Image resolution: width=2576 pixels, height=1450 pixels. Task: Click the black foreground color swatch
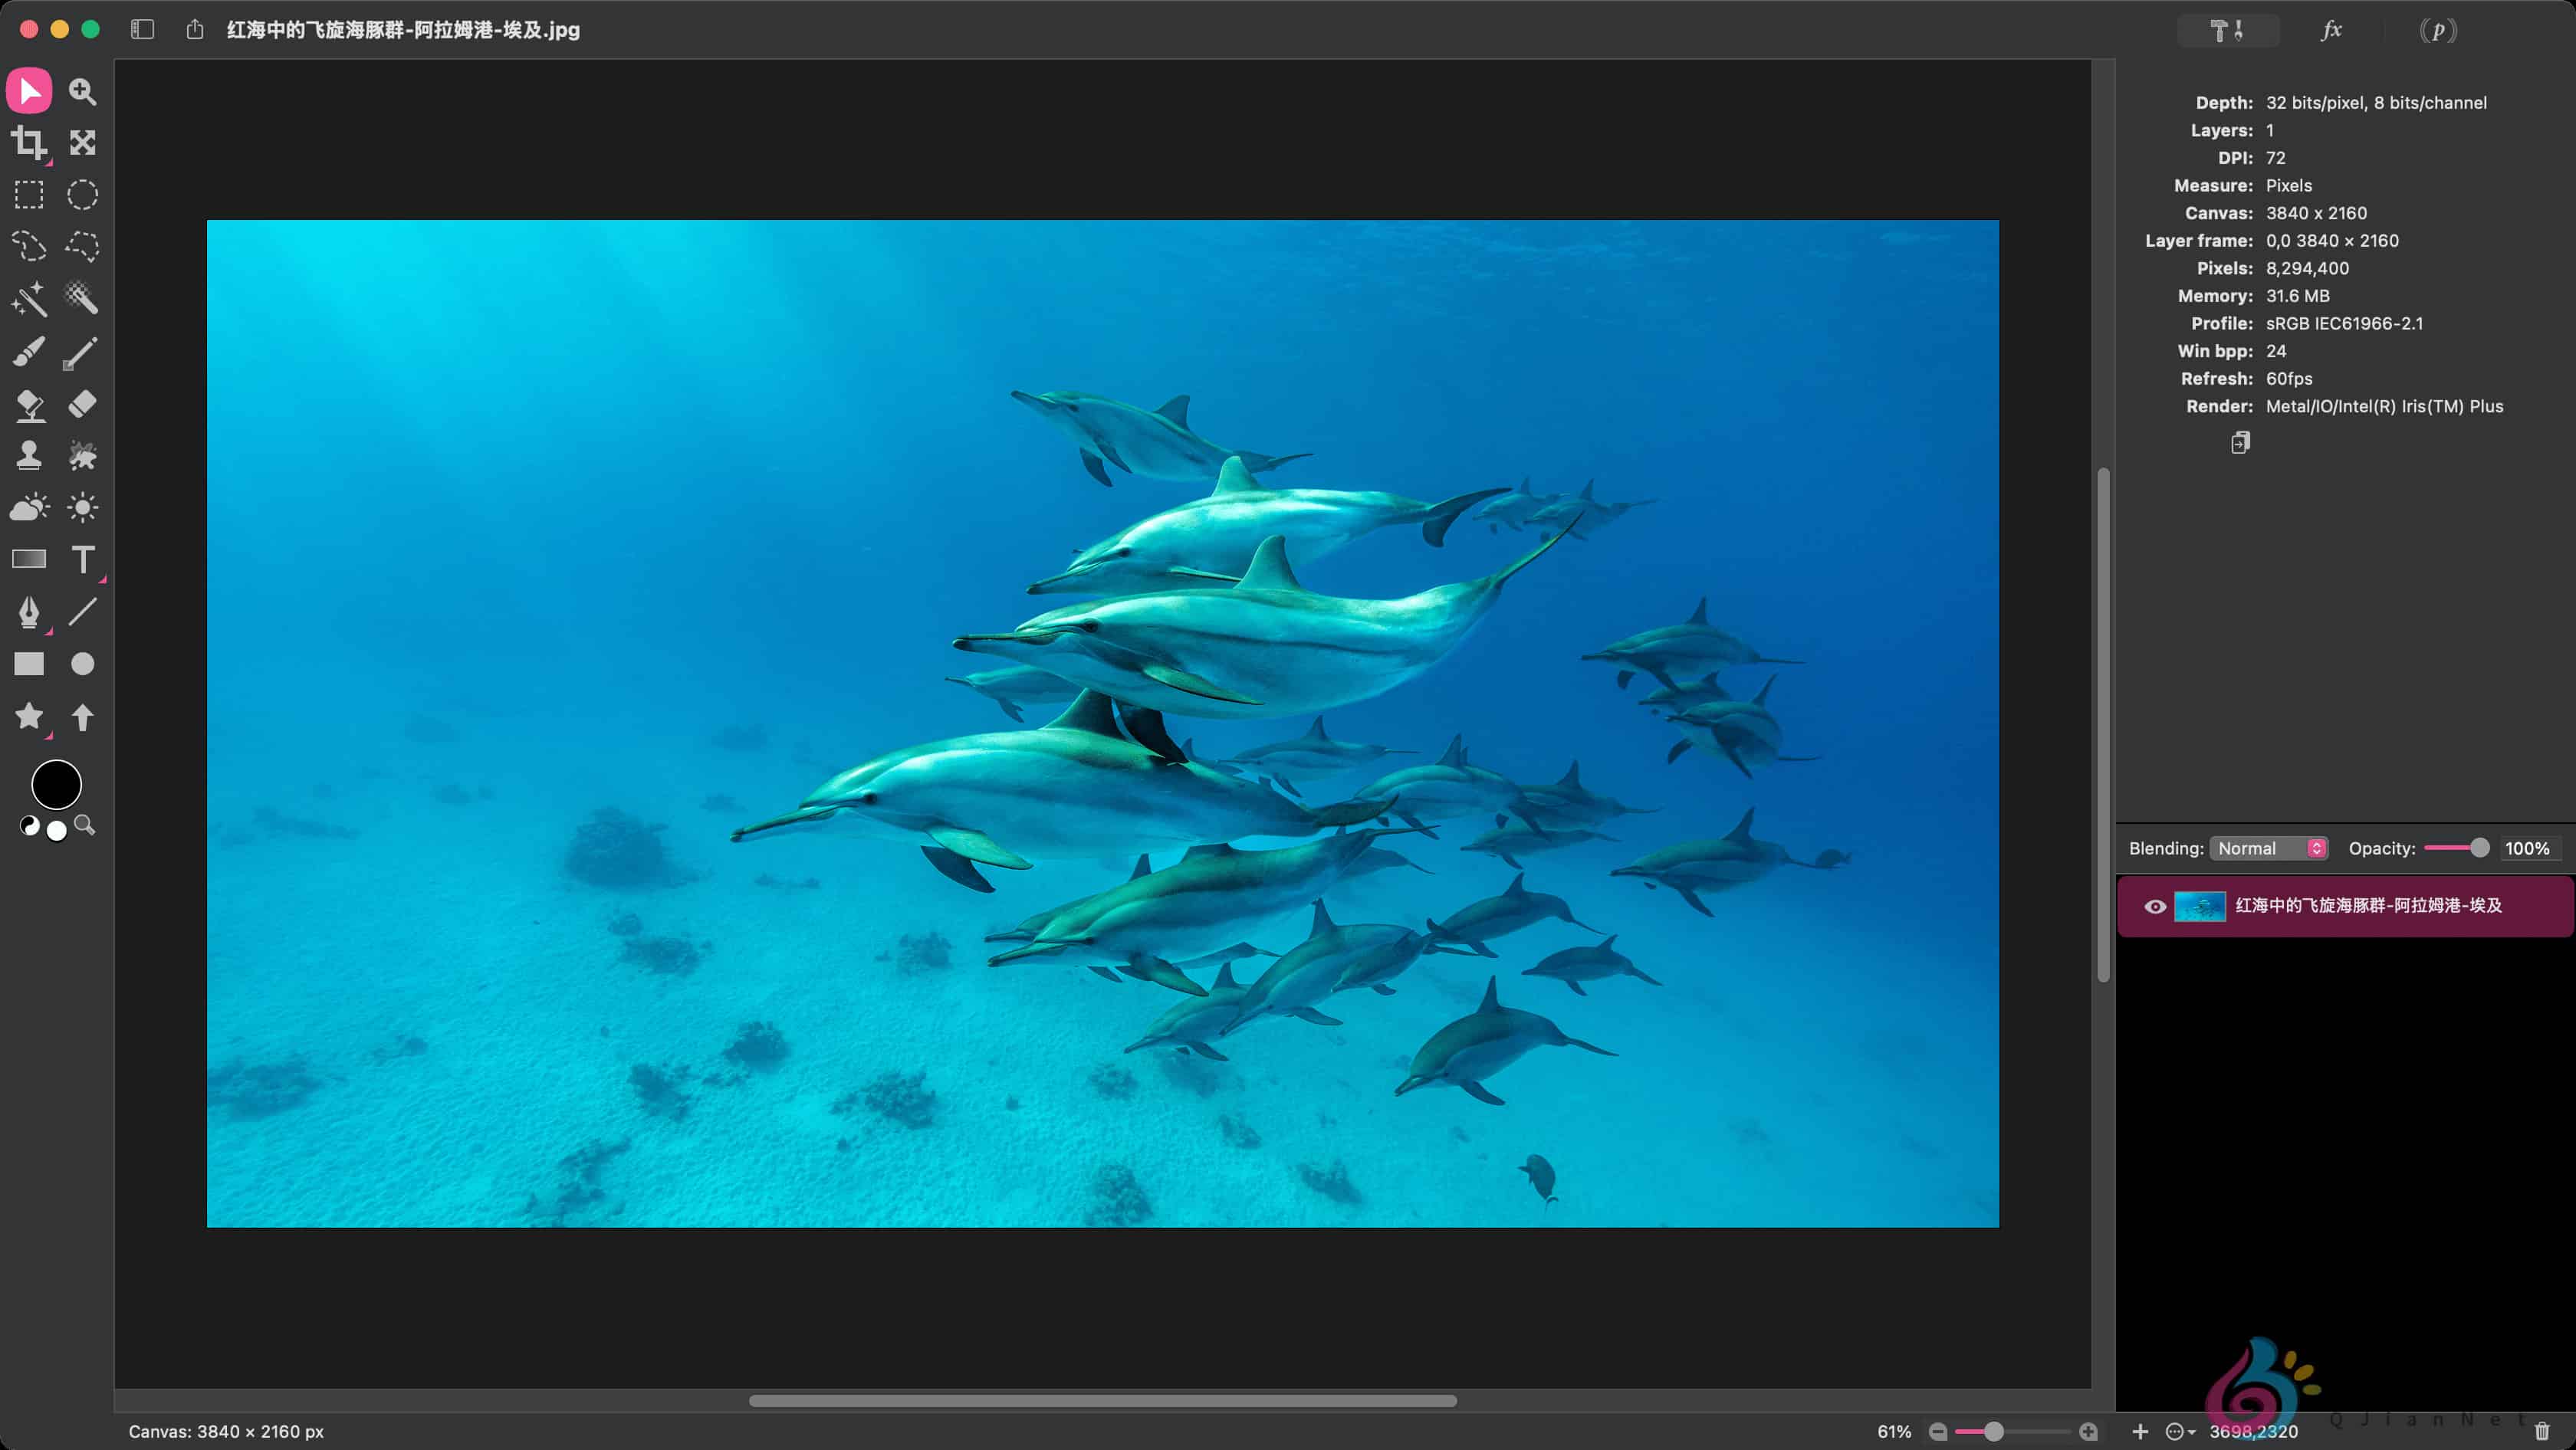[56, 785]
